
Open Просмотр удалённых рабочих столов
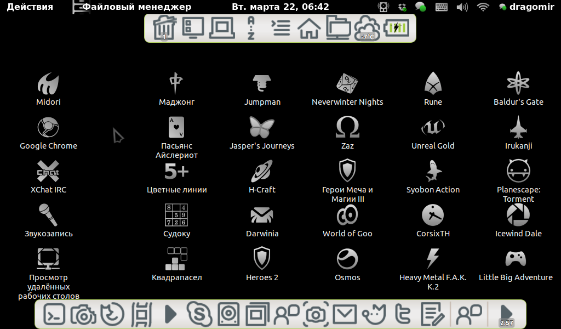pyautogui.click(x=48, y=259)
